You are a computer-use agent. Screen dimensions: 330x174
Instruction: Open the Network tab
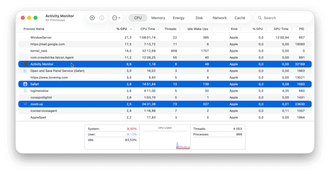click(220, 18)
